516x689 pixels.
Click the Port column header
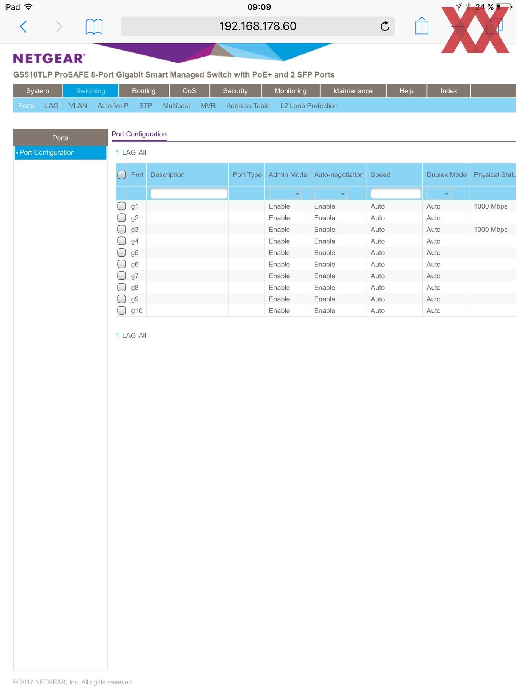tap(137, 175)
